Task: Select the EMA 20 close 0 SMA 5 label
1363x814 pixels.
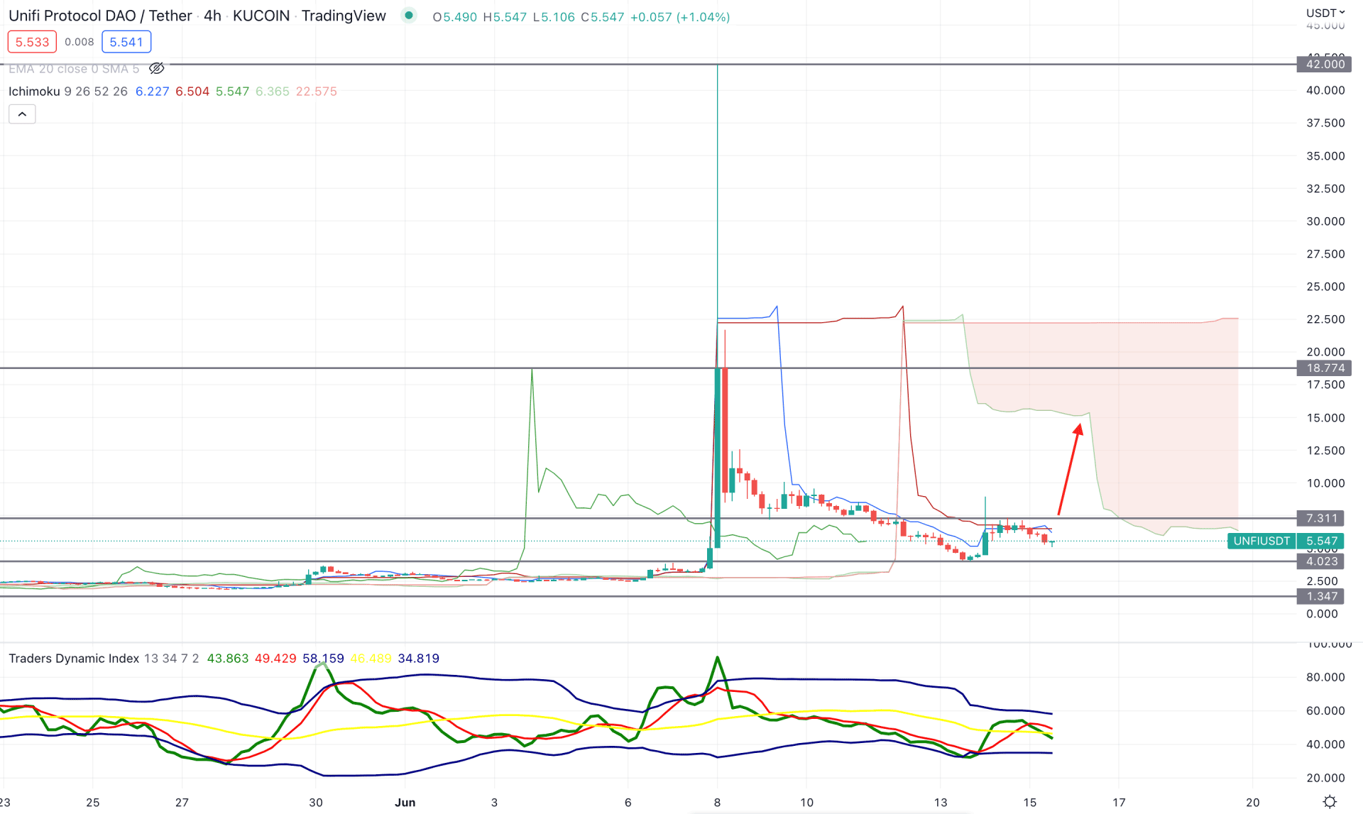Action: 74,69
